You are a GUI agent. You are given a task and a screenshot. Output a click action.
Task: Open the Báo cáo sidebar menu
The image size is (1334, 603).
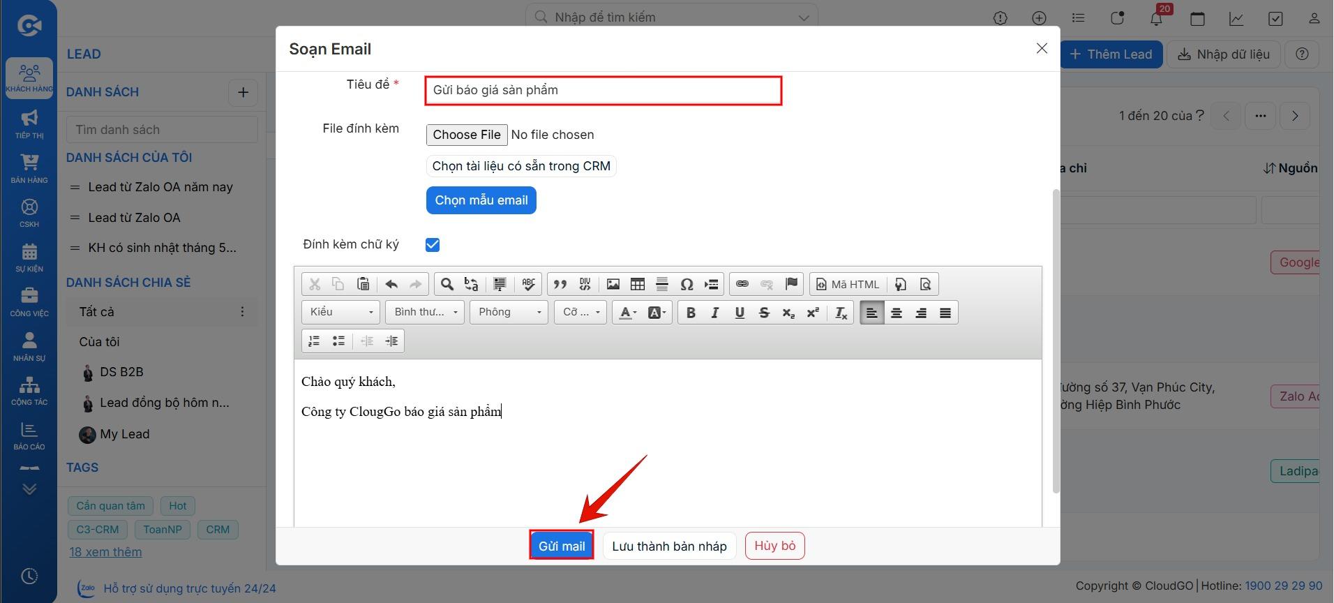click(x=29, y=435)
